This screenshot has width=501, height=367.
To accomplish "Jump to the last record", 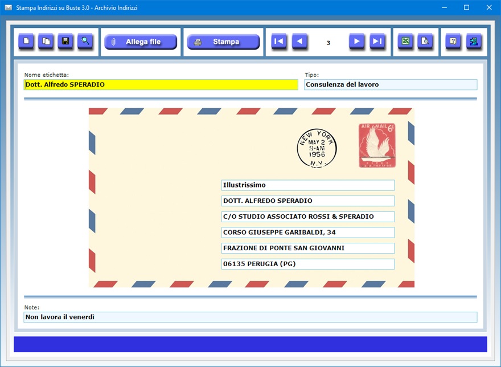I will (377, 41).
